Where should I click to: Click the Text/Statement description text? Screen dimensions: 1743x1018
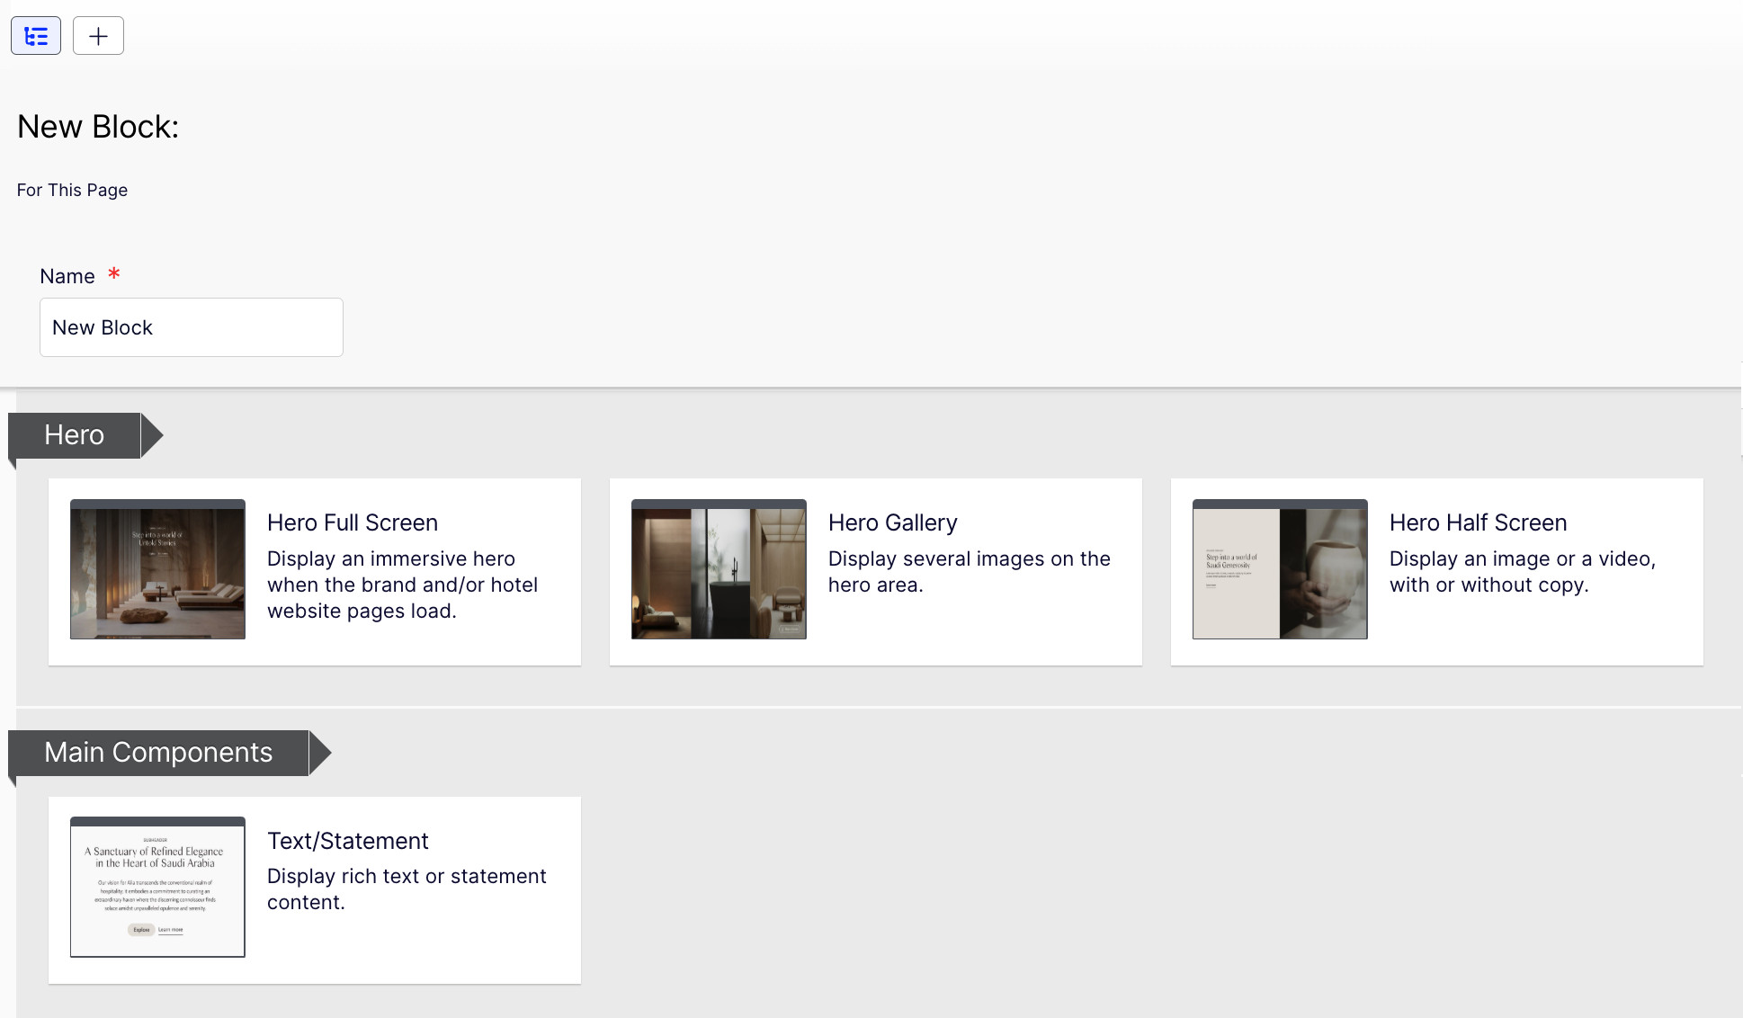point(407,889)
